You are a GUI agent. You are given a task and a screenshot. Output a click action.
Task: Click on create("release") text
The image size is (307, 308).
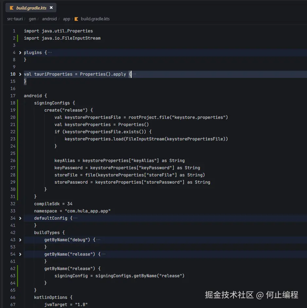coord(66,110)
